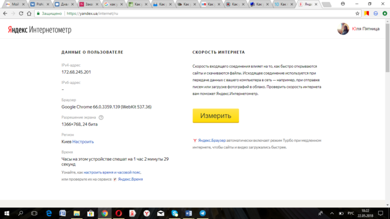Viewport: 390px width, 219px height.
Task: Click the yellow-red bookmark extension icon
Action: click(367, 13)
